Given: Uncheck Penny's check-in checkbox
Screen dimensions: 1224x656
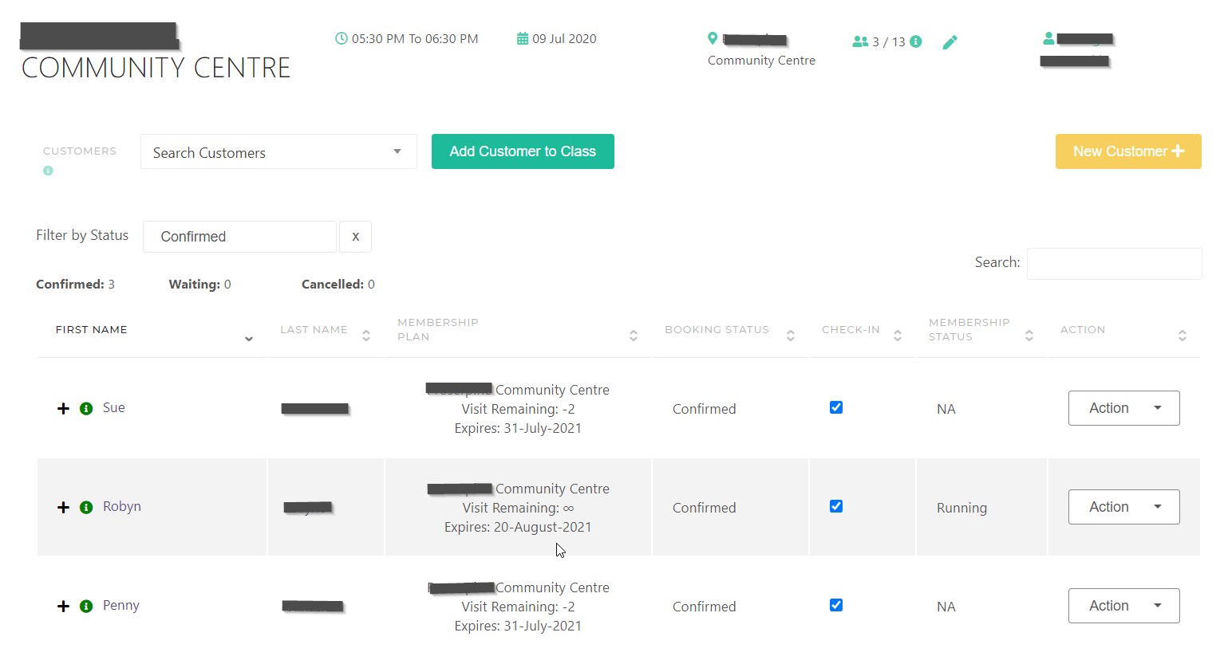Looking at the screenshot, I should (x=836, y=605).
